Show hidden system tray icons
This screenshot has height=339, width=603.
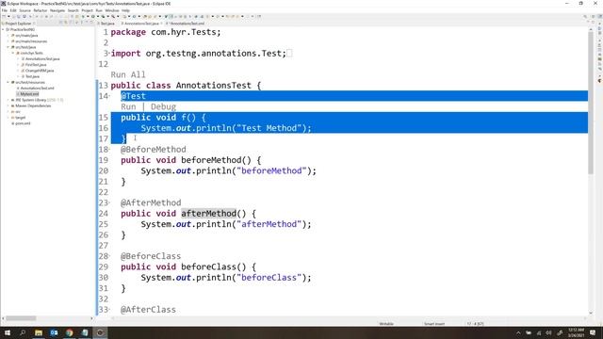point(518,332)
